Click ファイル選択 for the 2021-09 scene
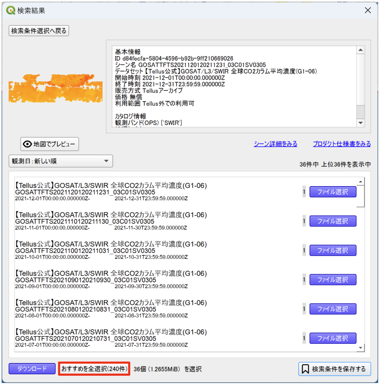380x385 pixels. pyautogui.click(x=333, y=280)
